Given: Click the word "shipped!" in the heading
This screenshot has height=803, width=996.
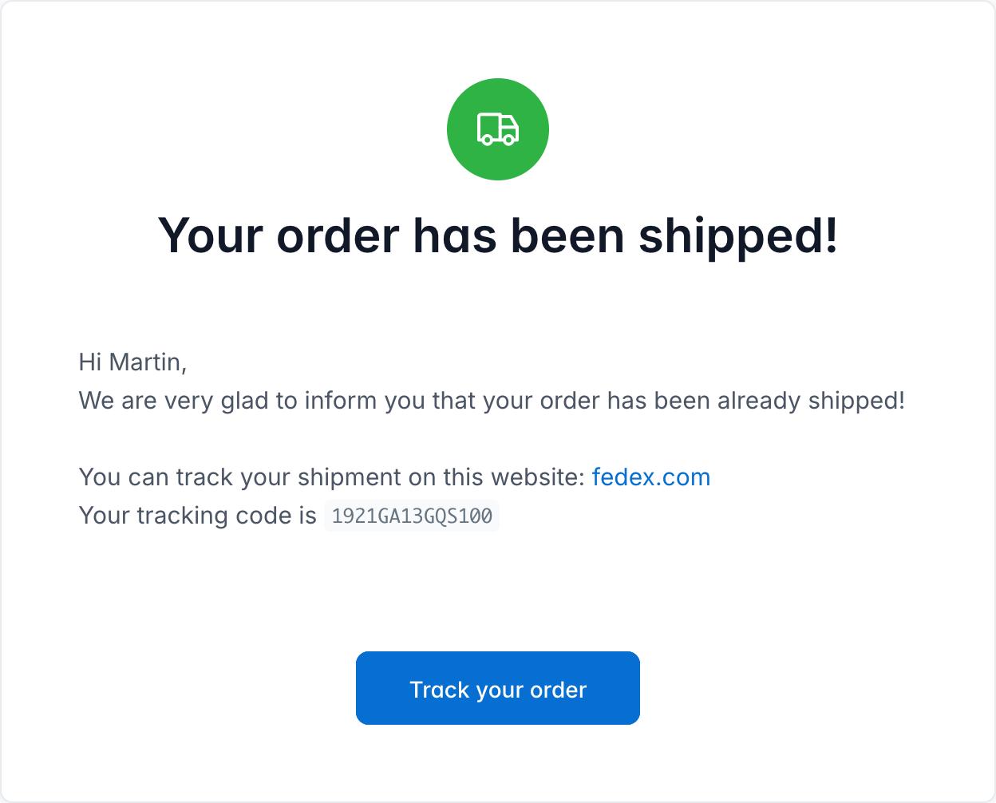Looking at the screenshot, I should [738, 235].
